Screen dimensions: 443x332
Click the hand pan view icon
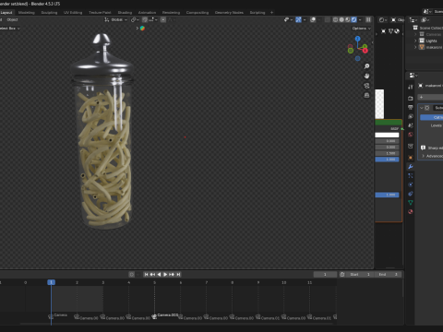point(366,76)
